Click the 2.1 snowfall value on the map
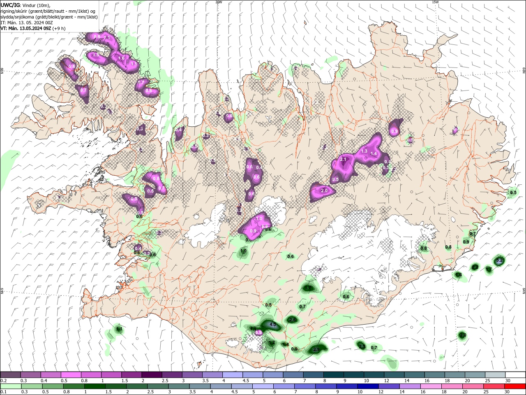Viewport: 526px width, 395px height. (344, 159)
